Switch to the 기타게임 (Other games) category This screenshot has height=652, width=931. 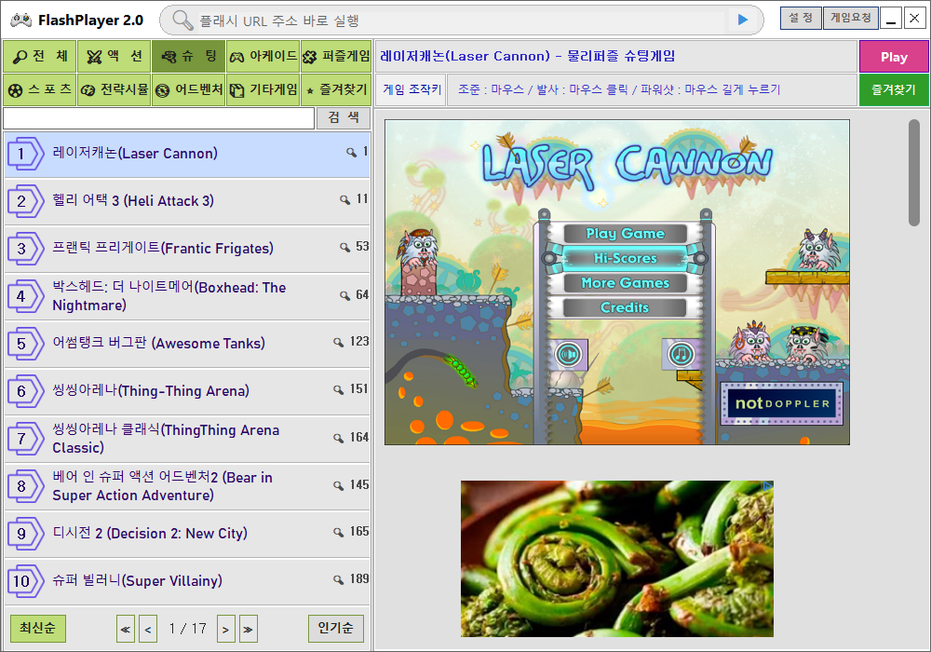[263, 89]
